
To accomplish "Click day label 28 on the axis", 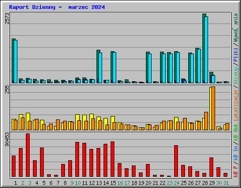I will coord(205,183).
